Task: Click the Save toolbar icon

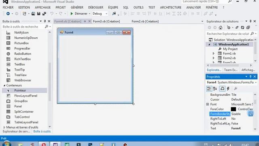Action: [39, 13]
